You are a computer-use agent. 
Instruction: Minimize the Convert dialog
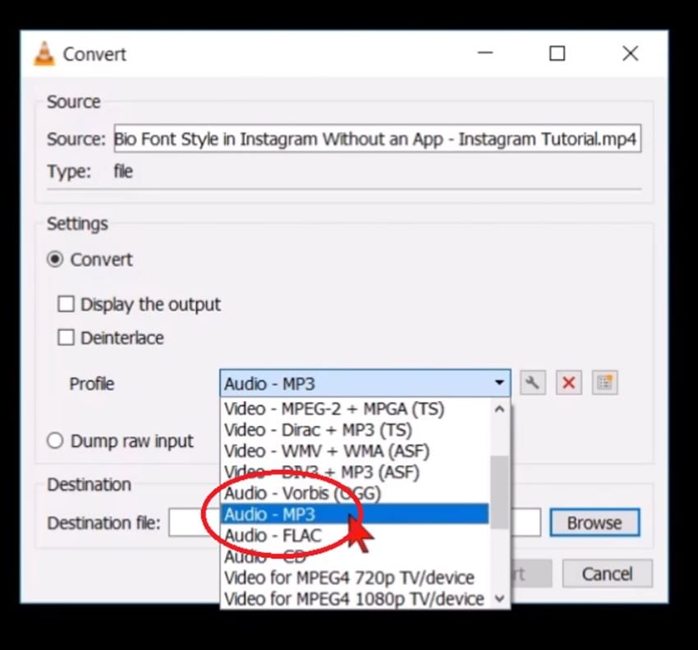[x=484, y=53]
